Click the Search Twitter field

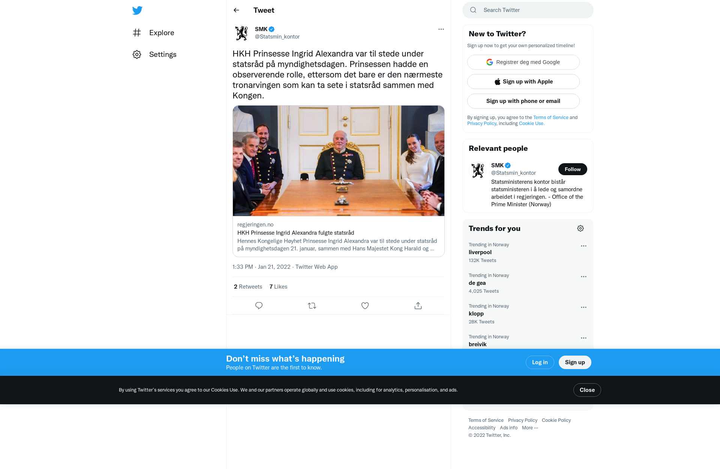point(528,10)
